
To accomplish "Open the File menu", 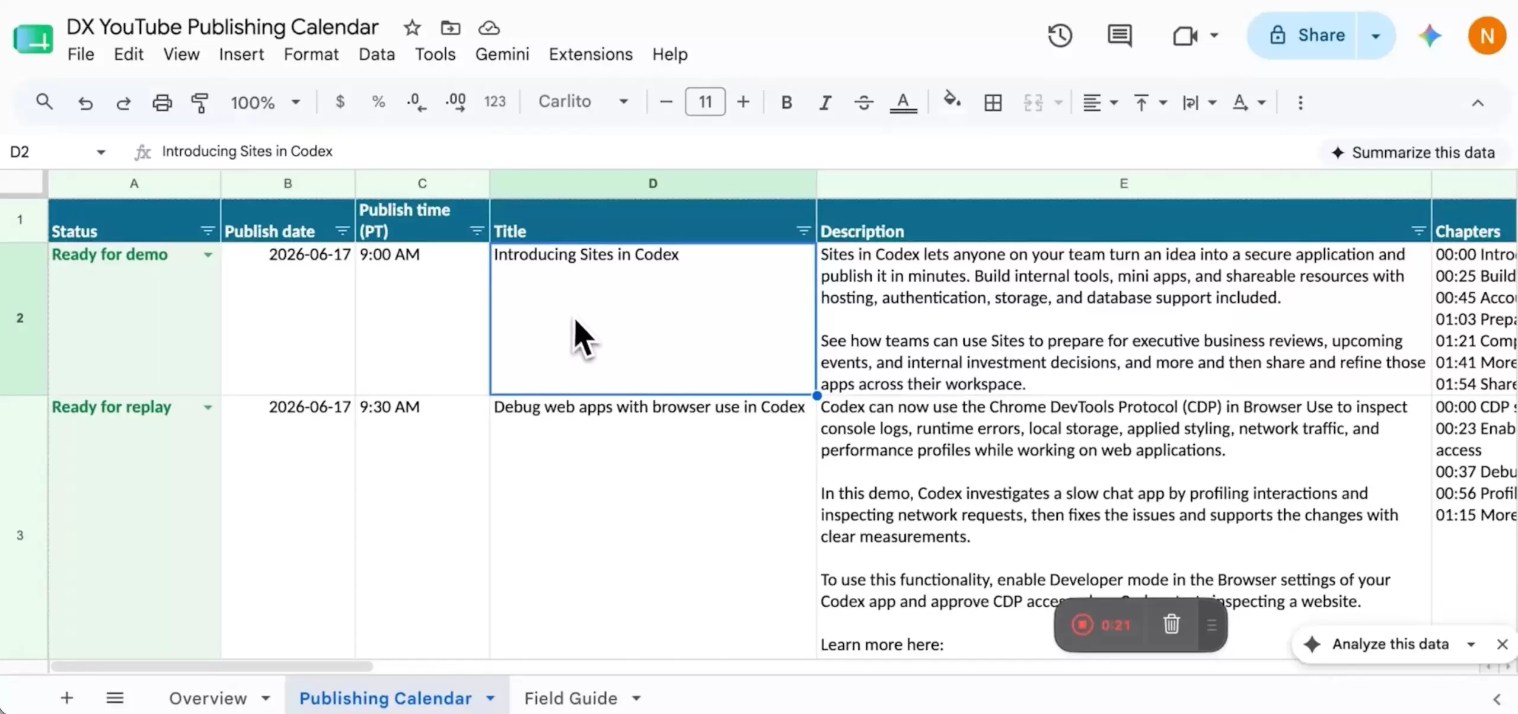I will (x=81, y=55).
